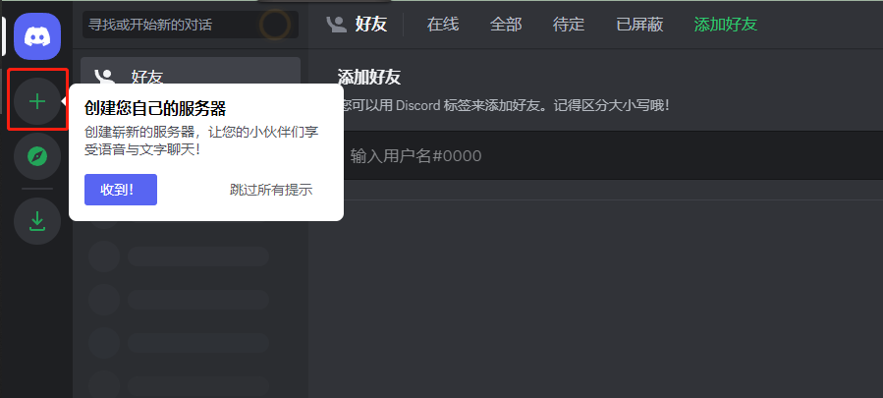This screenshot has width=883, height=398.
Task: Click the friends icon in top header
Action: coord(337,25)
